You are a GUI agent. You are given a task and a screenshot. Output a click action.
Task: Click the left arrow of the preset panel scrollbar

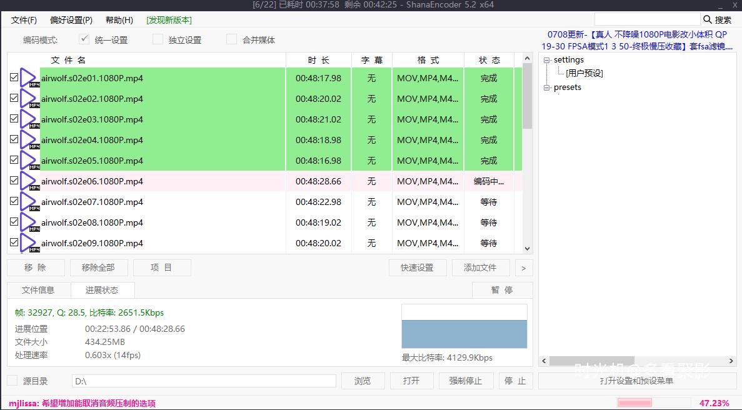[x=543, y=361]
